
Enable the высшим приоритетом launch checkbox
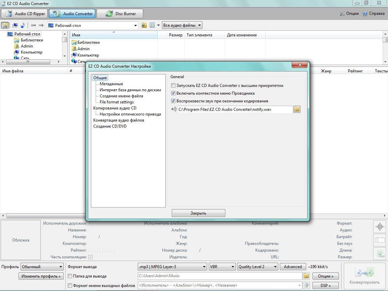coord(173,86)
